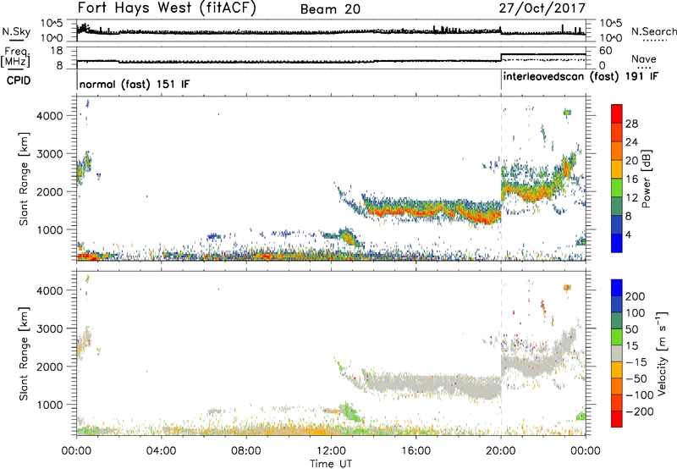The image size is (677, 469).
Task: Click the bottom red Velocity colorbar swatch
Action: pos(617,419)
